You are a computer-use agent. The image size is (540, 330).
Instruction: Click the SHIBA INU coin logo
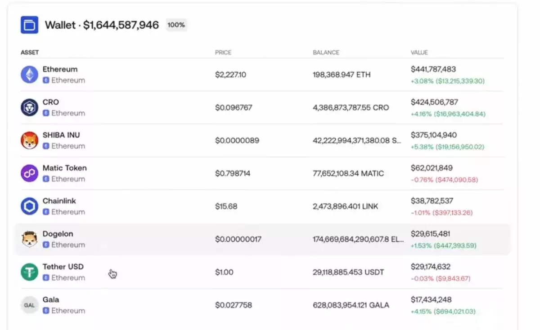click(x=29, y=141)
